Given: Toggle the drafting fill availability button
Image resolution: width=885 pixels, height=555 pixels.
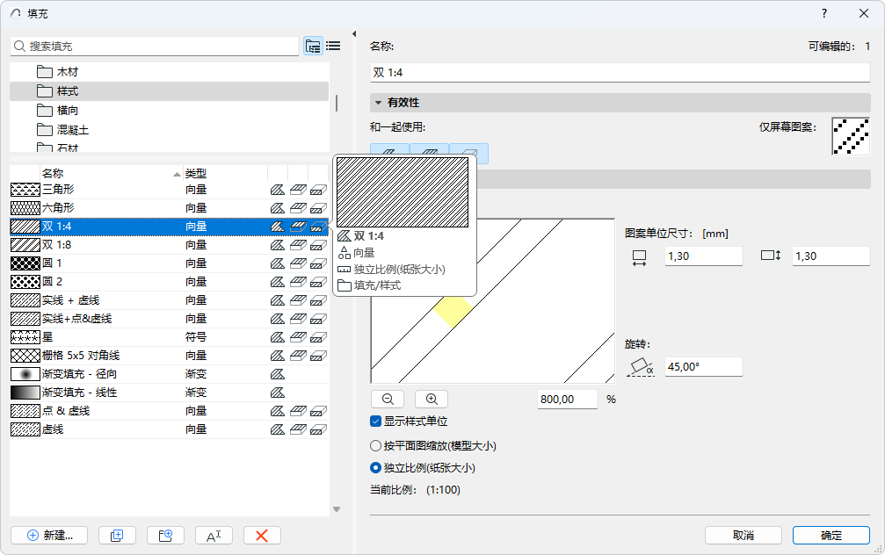Looking at the screenshot, I should pos(389,153).
